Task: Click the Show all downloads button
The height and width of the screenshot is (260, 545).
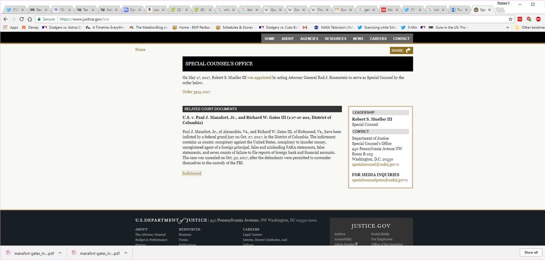Action: (531, 253)
